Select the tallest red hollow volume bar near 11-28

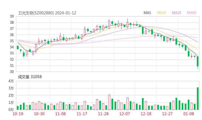point(109,102)
